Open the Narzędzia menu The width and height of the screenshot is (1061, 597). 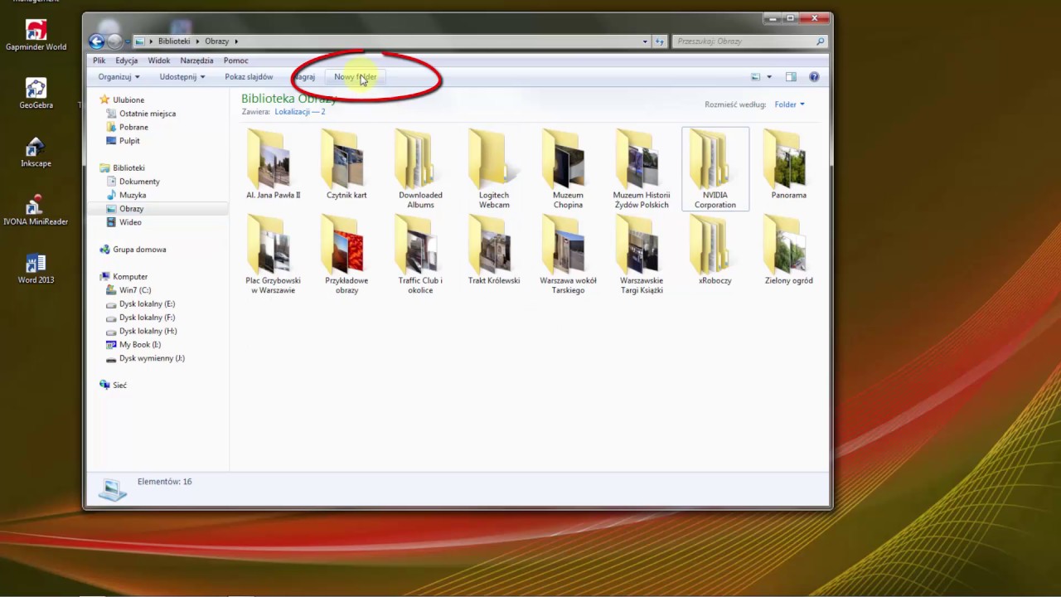pos(196,61)
